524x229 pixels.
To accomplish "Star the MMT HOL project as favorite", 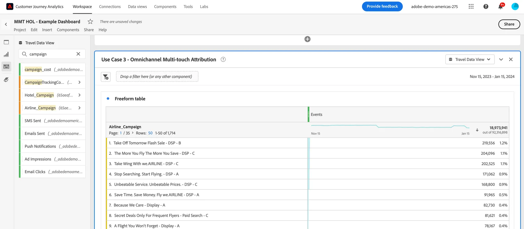I will tap(90, 21).
